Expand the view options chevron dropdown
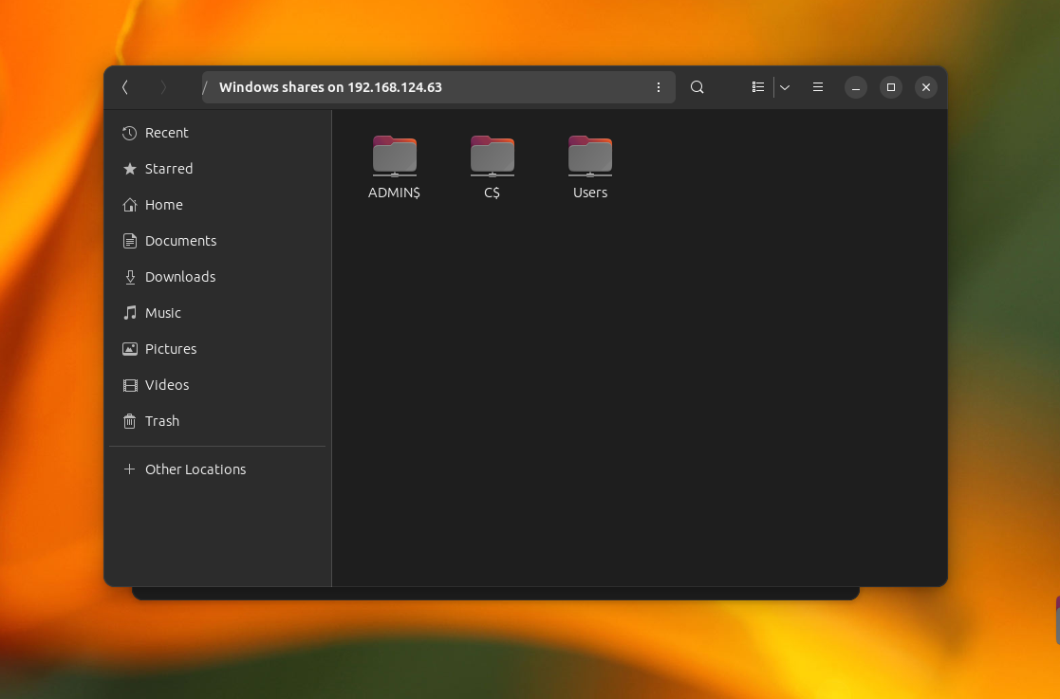Screen dimensions: 1060x699 click(x=785, y=87)
